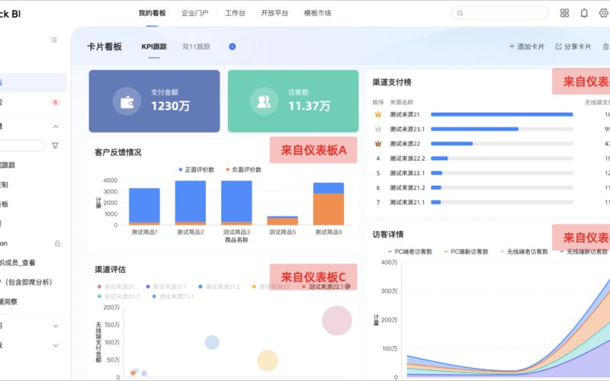Screen dimensions: 610x381
Task: Click the lock icon in the sidebar list
Action: coord(58,243)
